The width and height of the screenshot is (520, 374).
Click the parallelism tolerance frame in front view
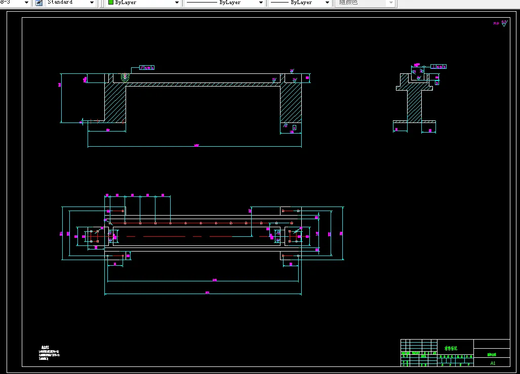(146, 68)
